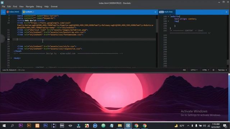Open the View menu
The image size is (230, 129).
(21, 6)
